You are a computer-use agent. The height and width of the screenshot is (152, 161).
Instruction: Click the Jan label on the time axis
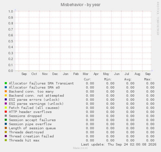tap(66, 74)
